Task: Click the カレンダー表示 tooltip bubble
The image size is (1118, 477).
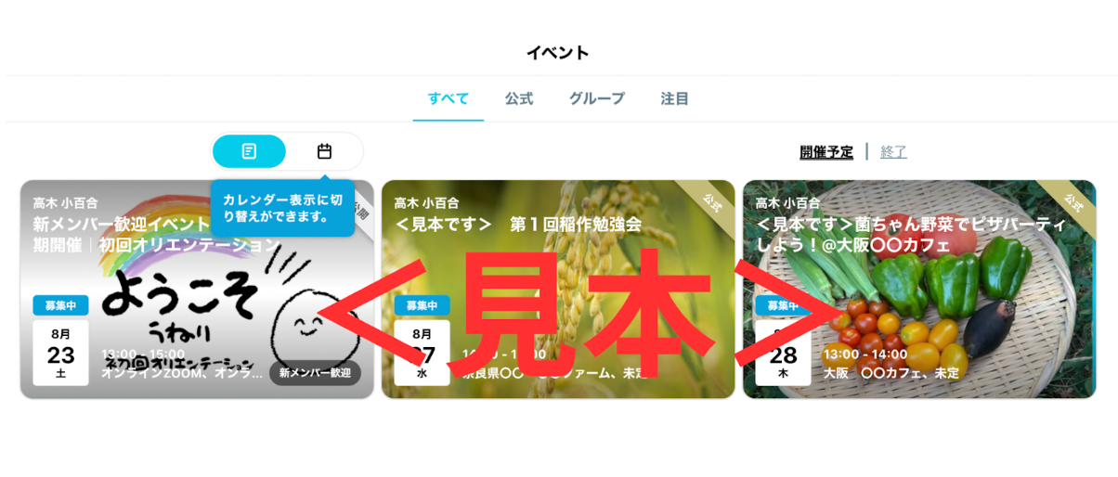Action: (x=282, y=208)
